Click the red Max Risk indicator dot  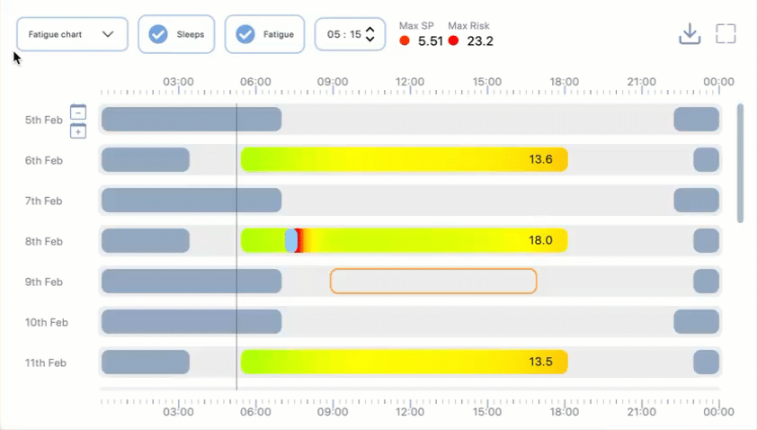(x=453, y=40)
